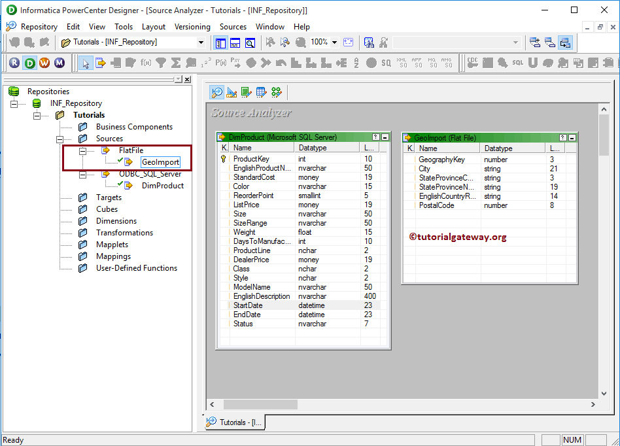This screenshot has width=620, height=446.
Task: Open the Tools menu
Action: click(124, 27)
